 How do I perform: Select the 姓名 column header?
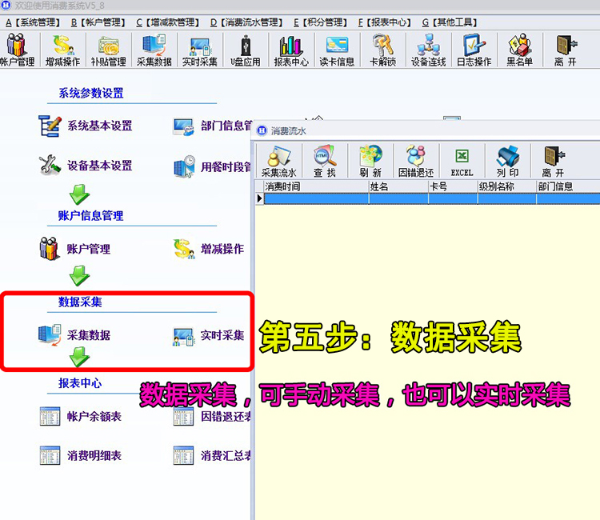(398, 186)
